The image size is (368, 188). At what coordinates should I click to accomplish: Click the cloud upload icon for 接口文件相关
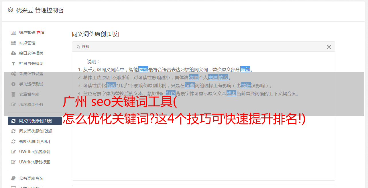pyautogui.click(x=13, y=53)
